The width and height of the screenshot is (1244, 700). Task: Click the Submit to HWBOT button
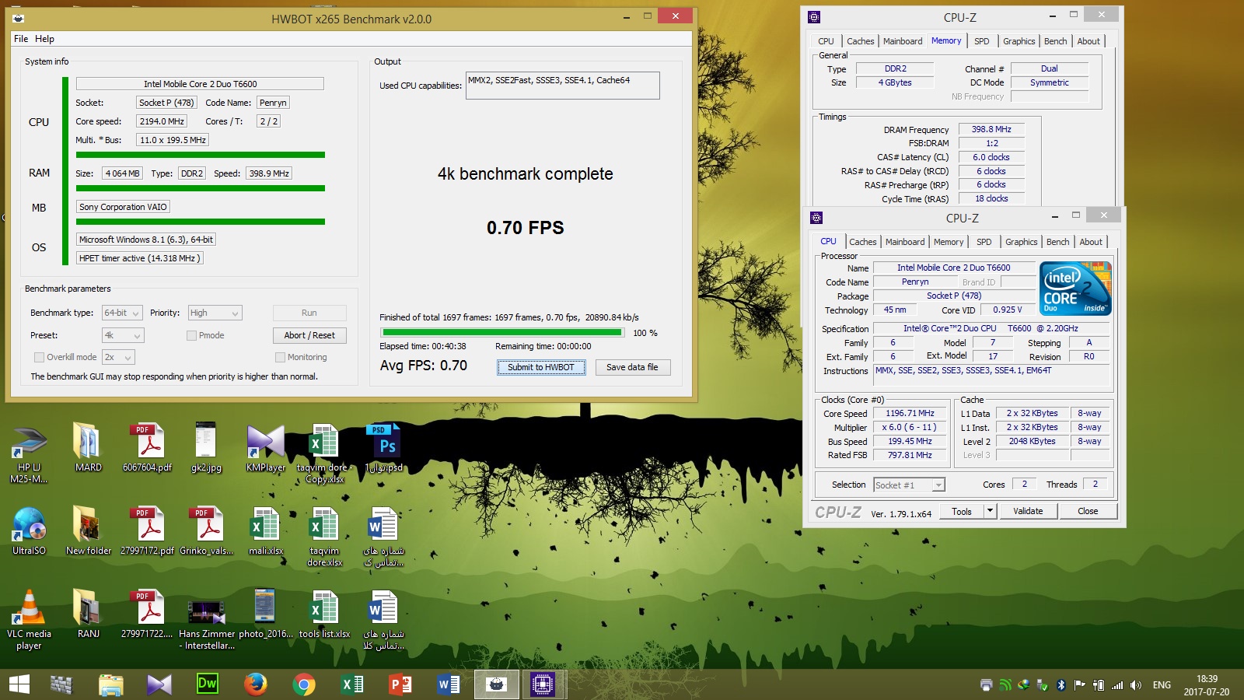541,367
